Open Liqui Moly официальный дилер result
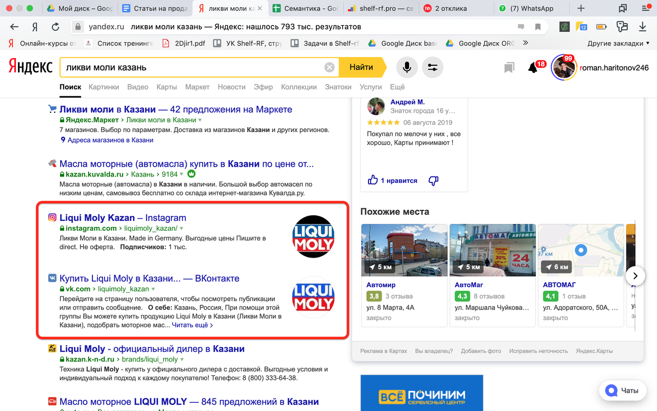This screenshot has width=657, height=411. 152,349
